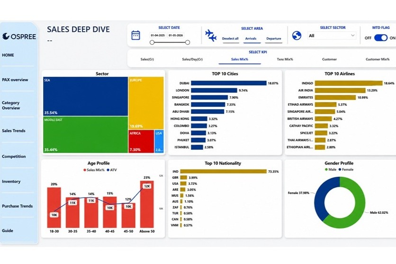Click the USA treemap tile
This screenshot has height=264, width=396.
159,141
